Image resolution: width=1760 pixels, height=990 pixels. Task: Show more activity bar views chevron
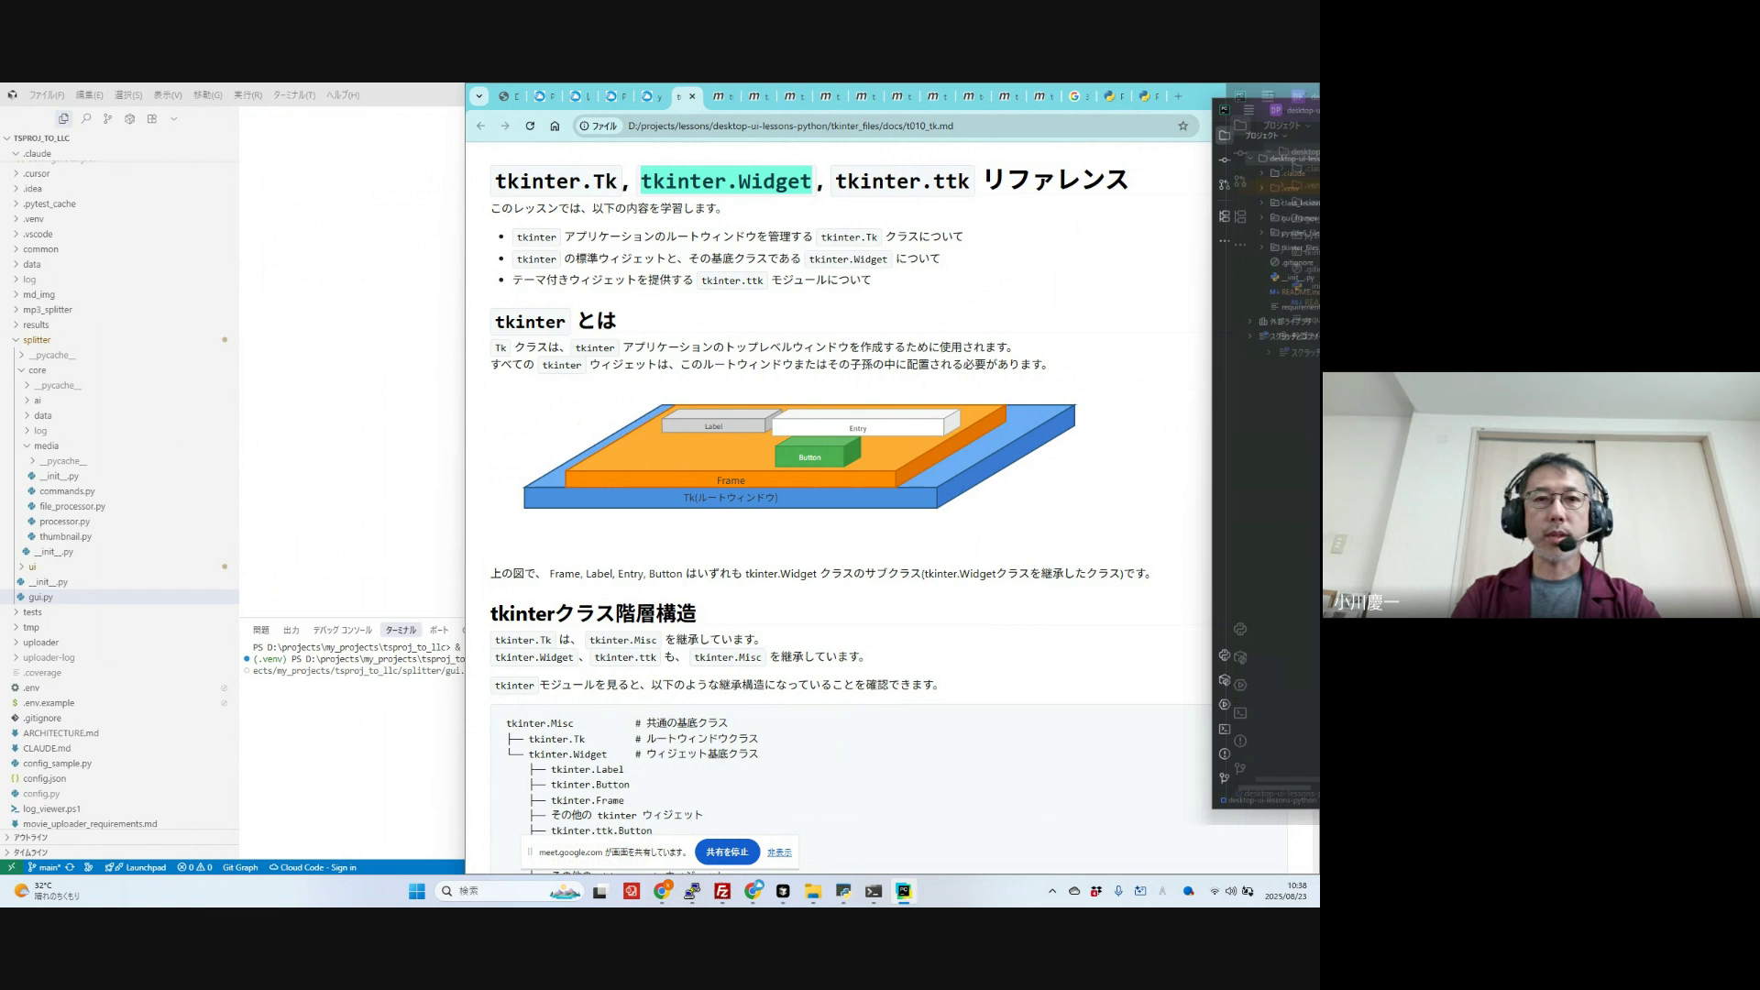click(x=174, y=118)
